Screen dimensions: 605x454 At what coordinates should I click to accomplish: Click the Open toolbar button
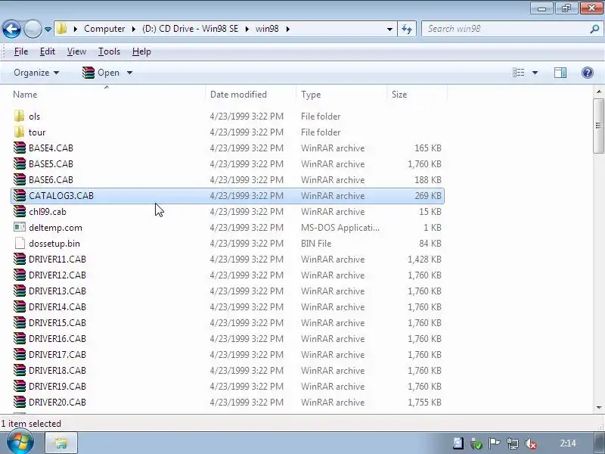coord(101,73)
